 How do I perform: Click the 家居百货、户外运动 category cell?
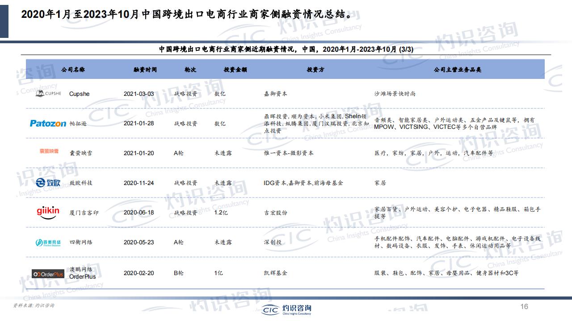tap(458, 213)
